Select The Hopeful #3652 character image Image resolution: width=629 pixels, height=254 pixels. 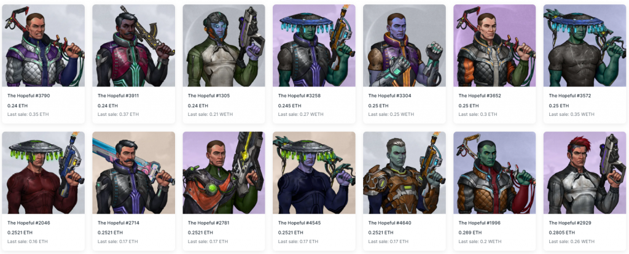pos(494,45)
